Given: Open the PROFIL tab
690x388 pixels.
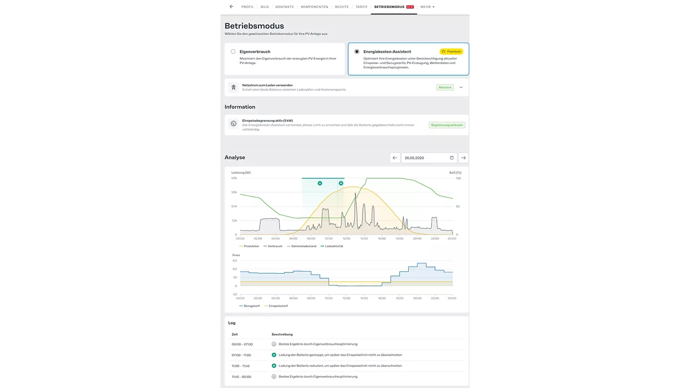Looking at the screenshot, I should pyautogui.click(x=247, y=7).
